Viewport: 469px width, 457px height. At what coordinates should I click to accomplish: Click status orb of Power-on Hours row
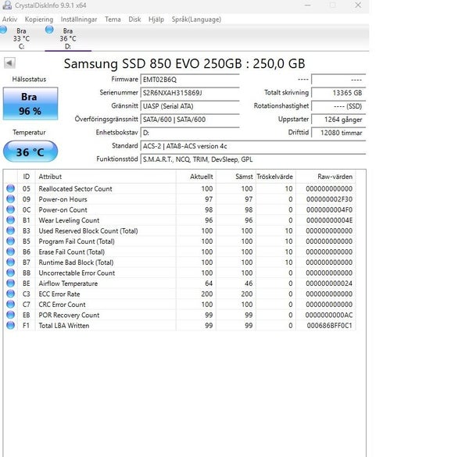pyautogui.click(x=10, y=198)
